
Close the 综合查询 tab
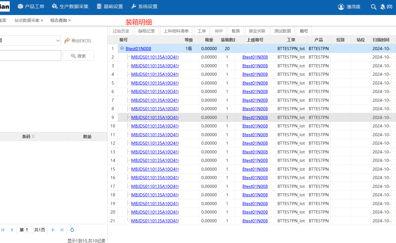click(69, 20)
